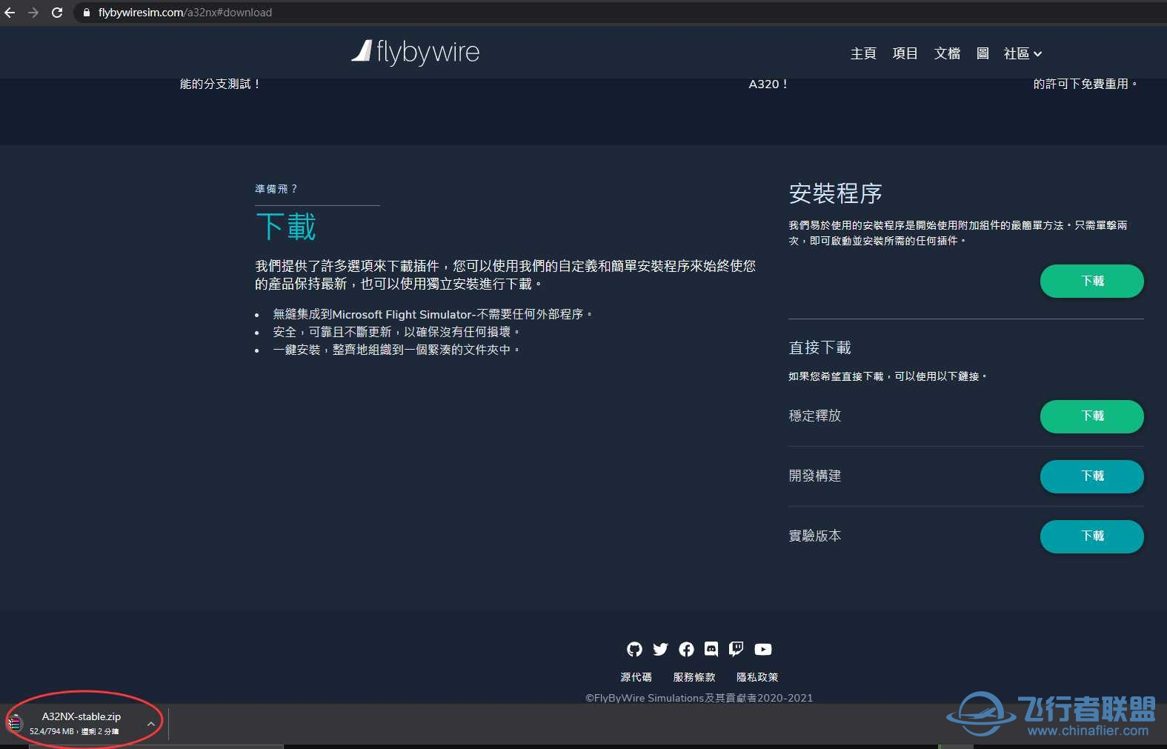1167x749 pixels.
Task: Click the Microsoft Flight Simulator bullet line
Action: (433, 314)
